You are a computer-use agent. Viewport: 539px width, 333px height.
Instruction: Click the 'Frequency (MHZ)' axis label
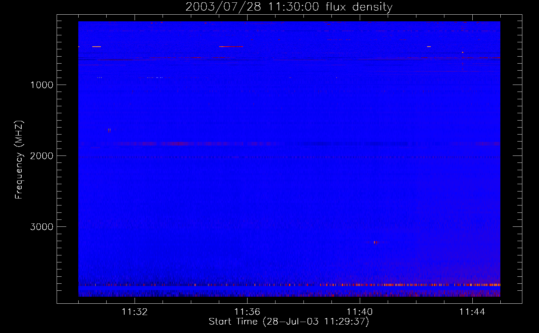[19, 160]
